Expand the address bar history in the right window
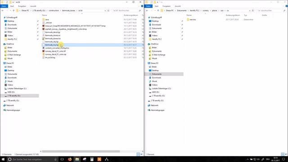This screenshot has height=162, width=288. (x=250, y=11)
